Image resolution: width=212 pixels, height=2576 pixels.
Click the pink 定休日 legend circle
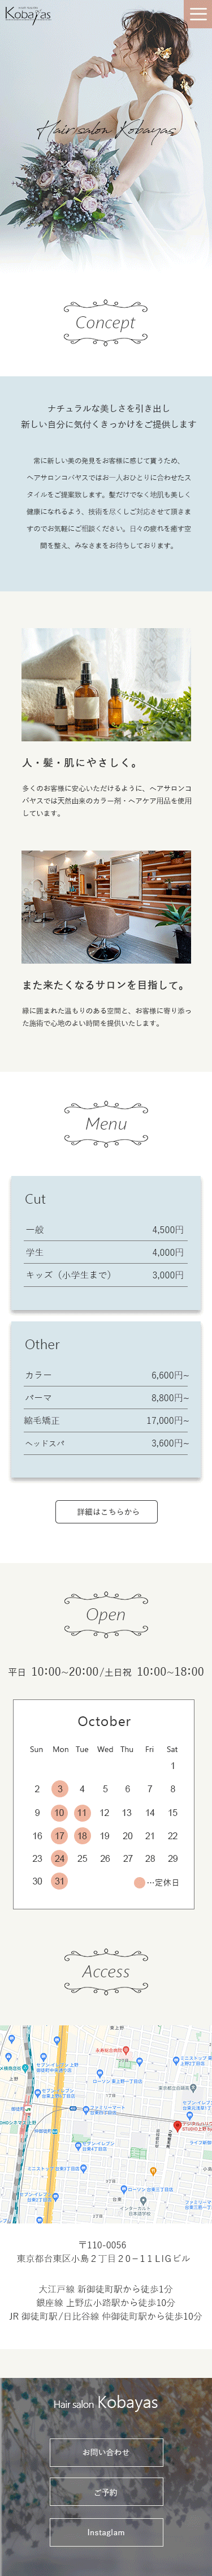[x=139, y=1882]
